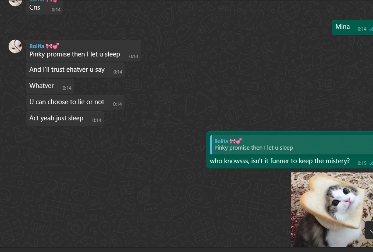Click the Bolita sender name link
Viewport: 373px width, 252px height.
37,46
